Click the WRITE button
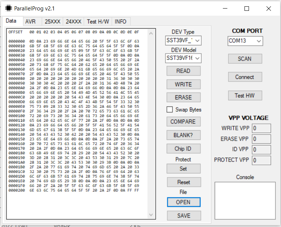The image size is (281, 227). [x=183, y=84]
